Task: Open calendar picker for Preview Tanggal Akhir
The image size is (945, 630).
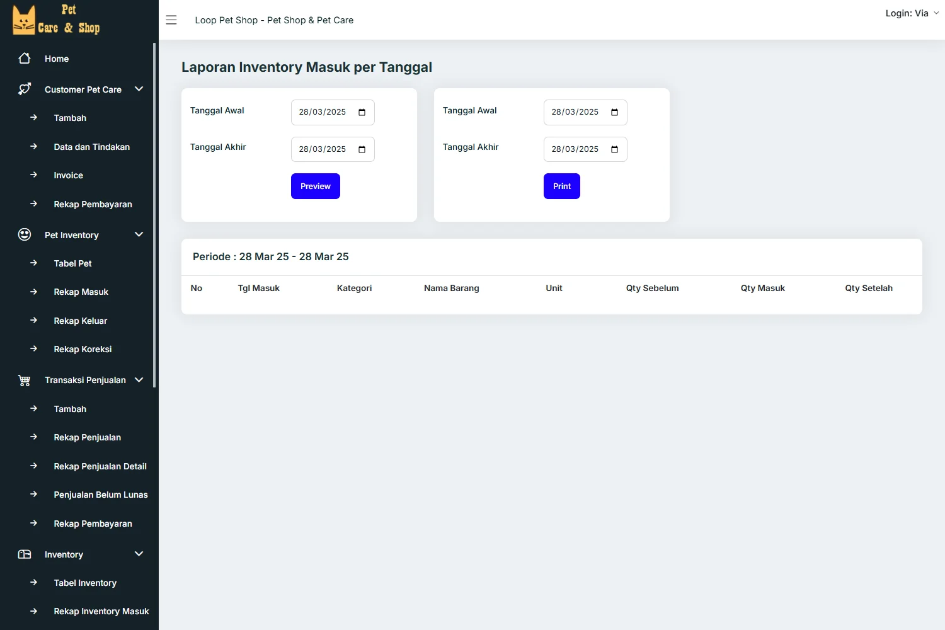Action: pyautogui.click(x=362, y=149)
